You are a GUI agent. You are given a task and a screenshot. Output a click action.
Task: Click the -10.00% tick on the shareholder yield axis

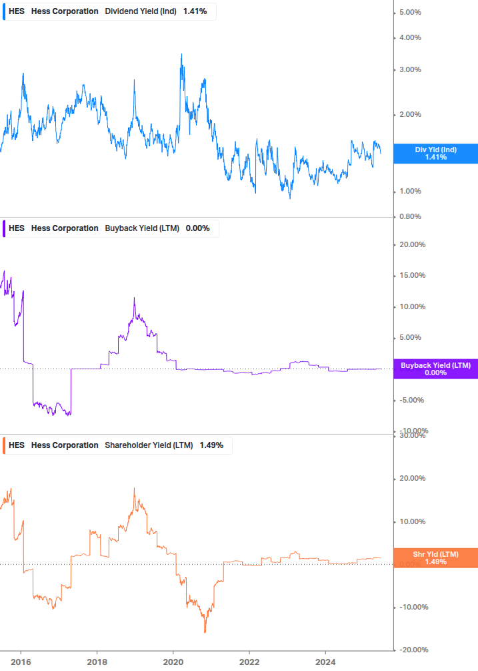click(x=413, y=607)
